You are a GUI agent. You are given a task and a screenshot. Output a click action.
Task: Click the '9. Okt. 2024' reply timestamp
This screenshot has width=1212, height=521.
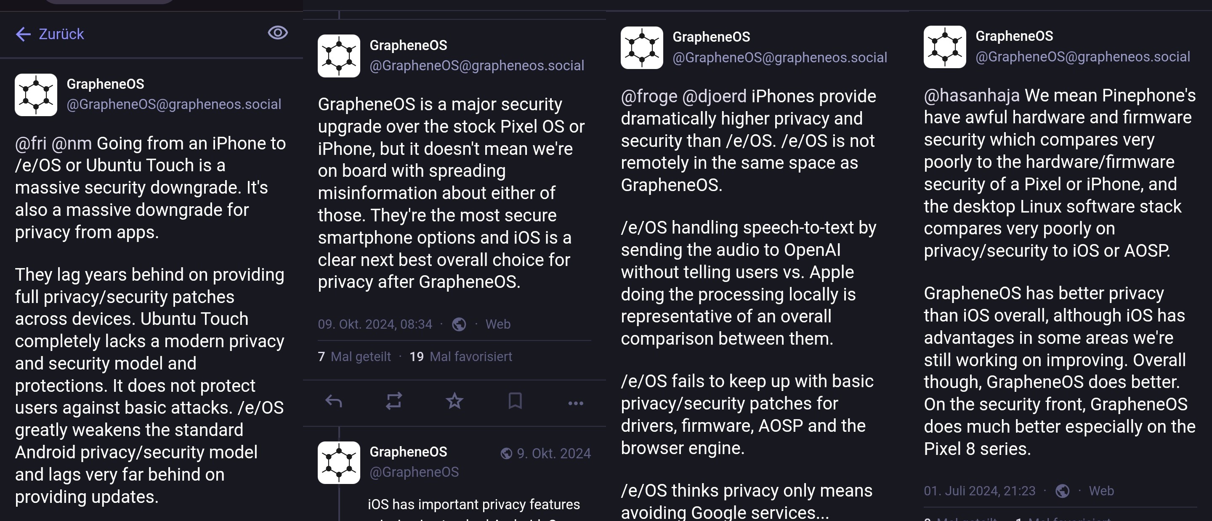pyautogui.click(x=553, y=453)
